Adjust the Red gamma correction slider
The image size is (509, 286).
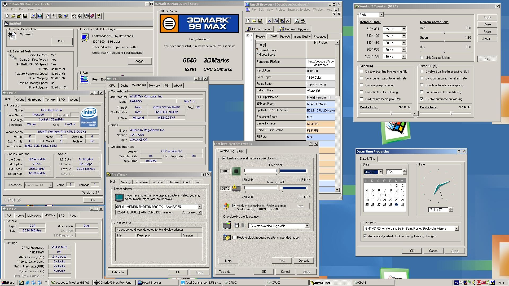tap(444, 32)
